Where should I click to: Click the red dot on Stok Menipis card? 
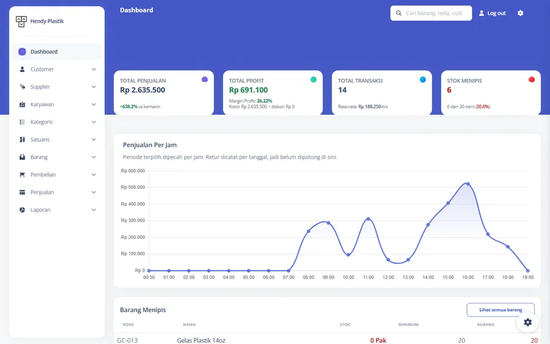tap(532, 79)
